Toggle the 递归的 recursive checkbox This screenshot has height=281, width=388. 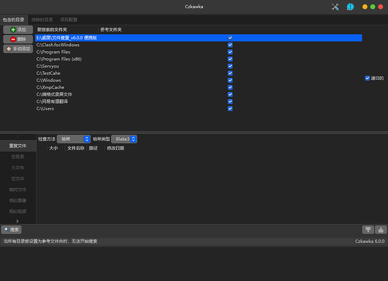(x=368, y=78)
